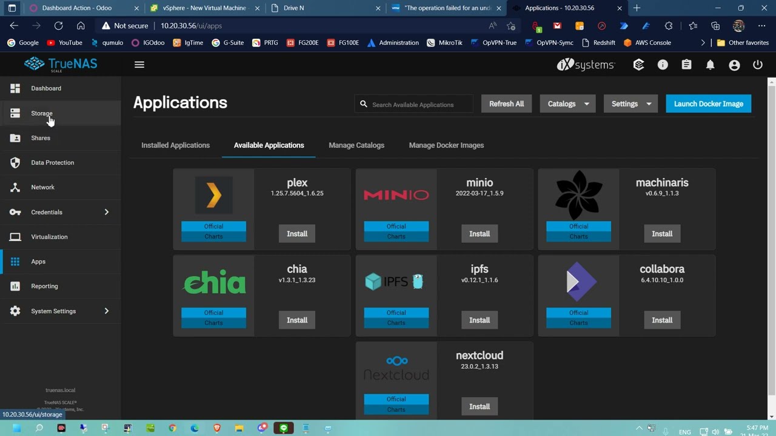Open Manage Catalogs tab
This screenshot has height=436, width=776.
[x=356, y=145]
